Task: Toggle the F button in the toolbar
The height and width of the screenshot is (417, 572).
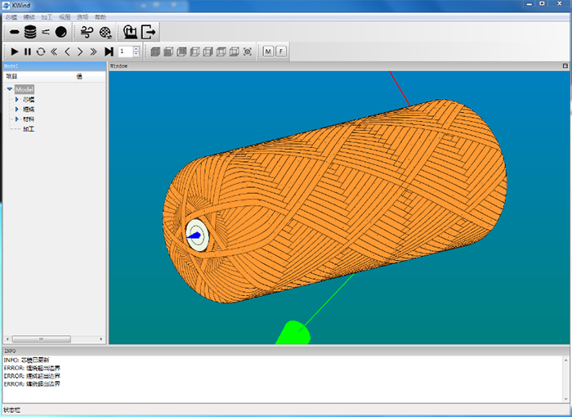Action: 281,52
